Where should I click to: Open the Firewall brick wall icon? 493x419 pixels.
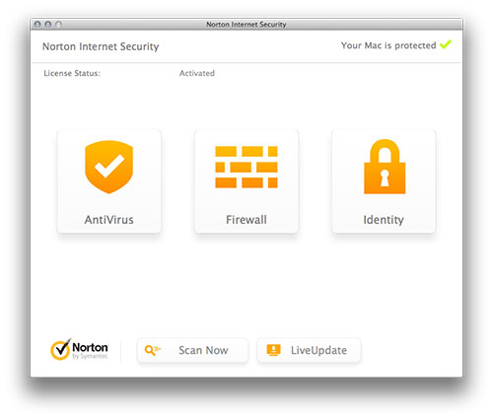(x=246, y=167)
